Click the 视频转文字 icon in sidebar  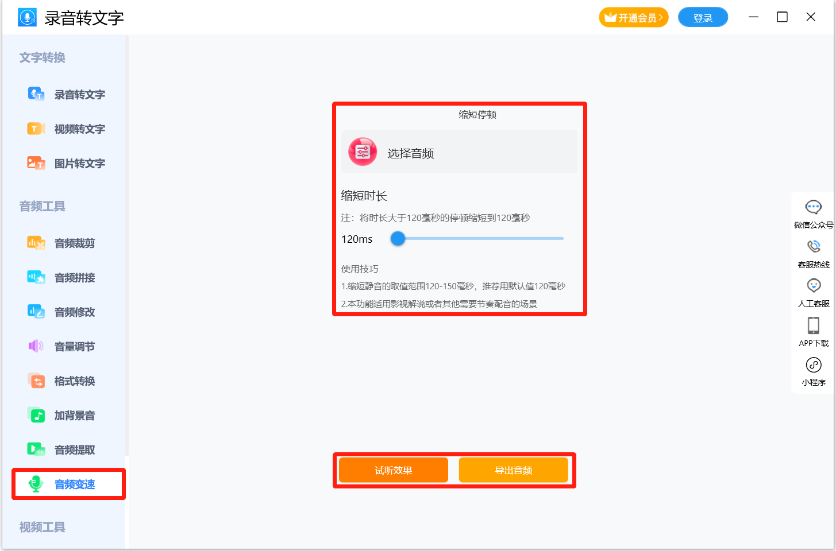coord(36,129)
